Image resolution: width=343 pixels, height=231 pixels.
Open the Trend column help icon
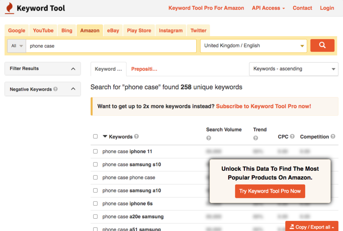[x=256, y=138]
